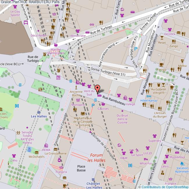Click the Vacation Apartment lodging icon
189x189 pixels.
tap(182, 164)
